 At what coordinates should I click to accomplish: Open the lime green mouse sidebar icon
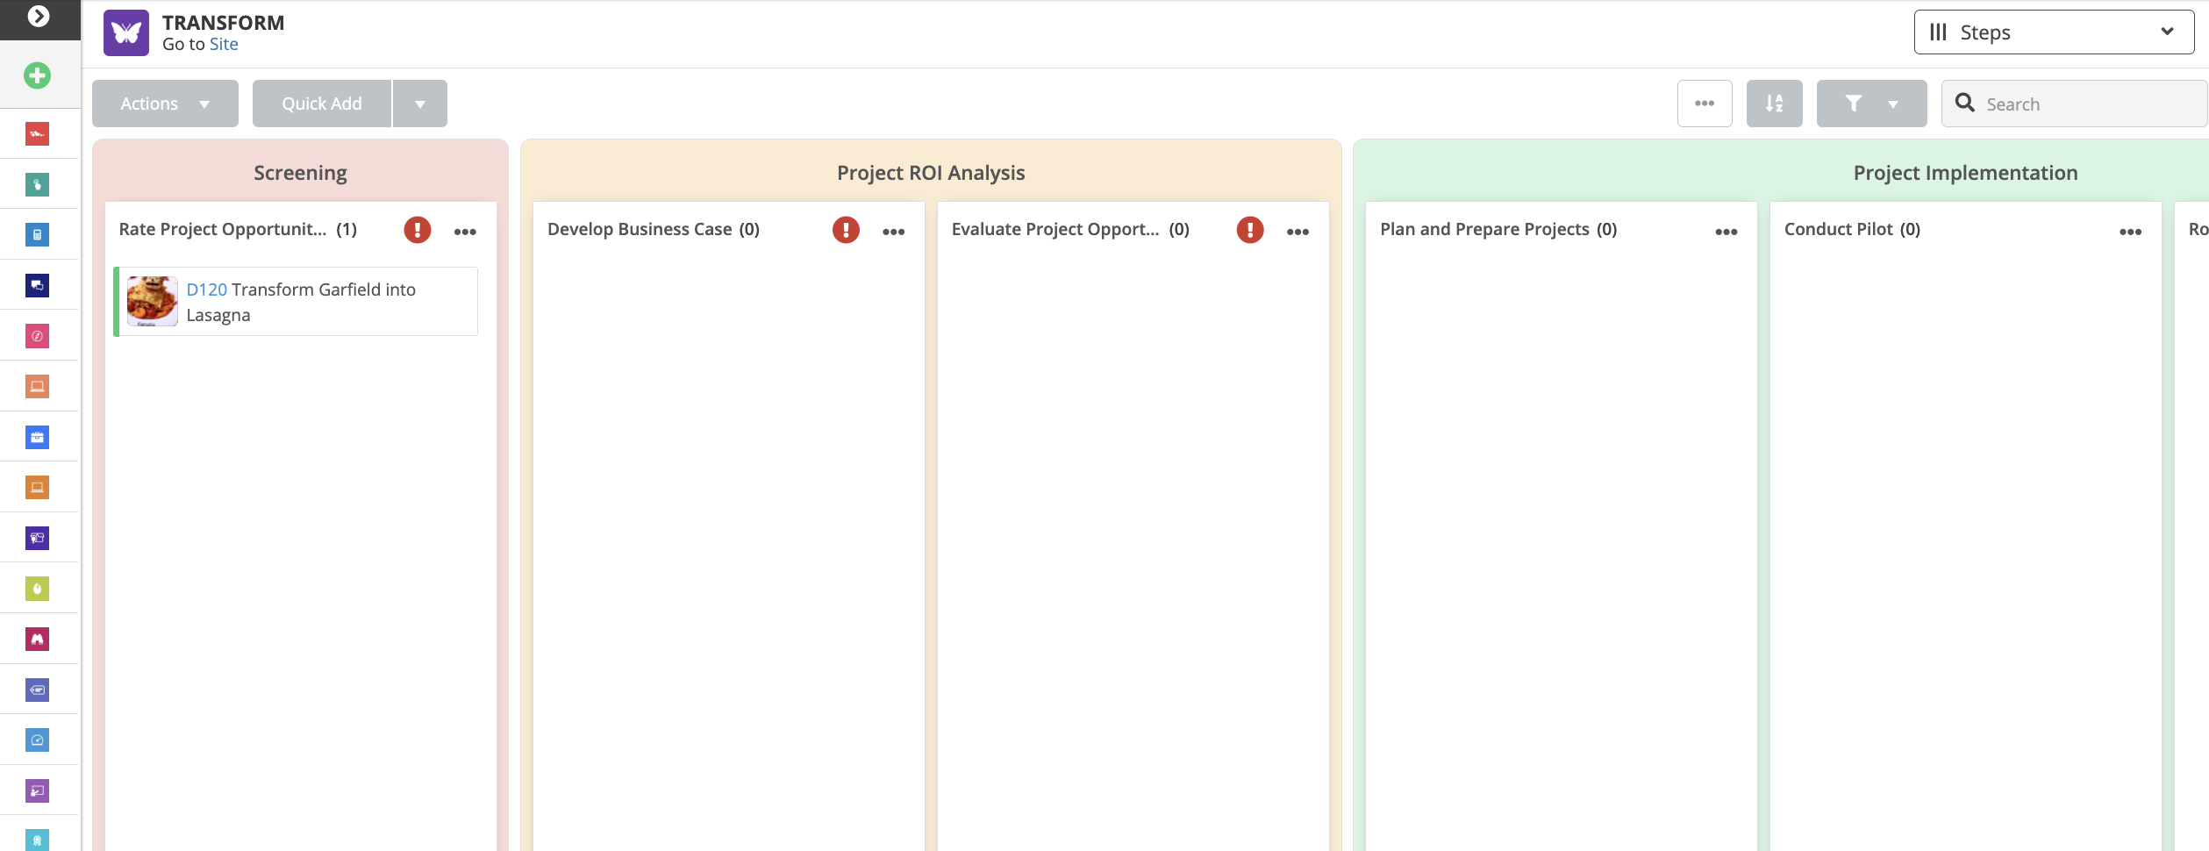pos(37,589)
